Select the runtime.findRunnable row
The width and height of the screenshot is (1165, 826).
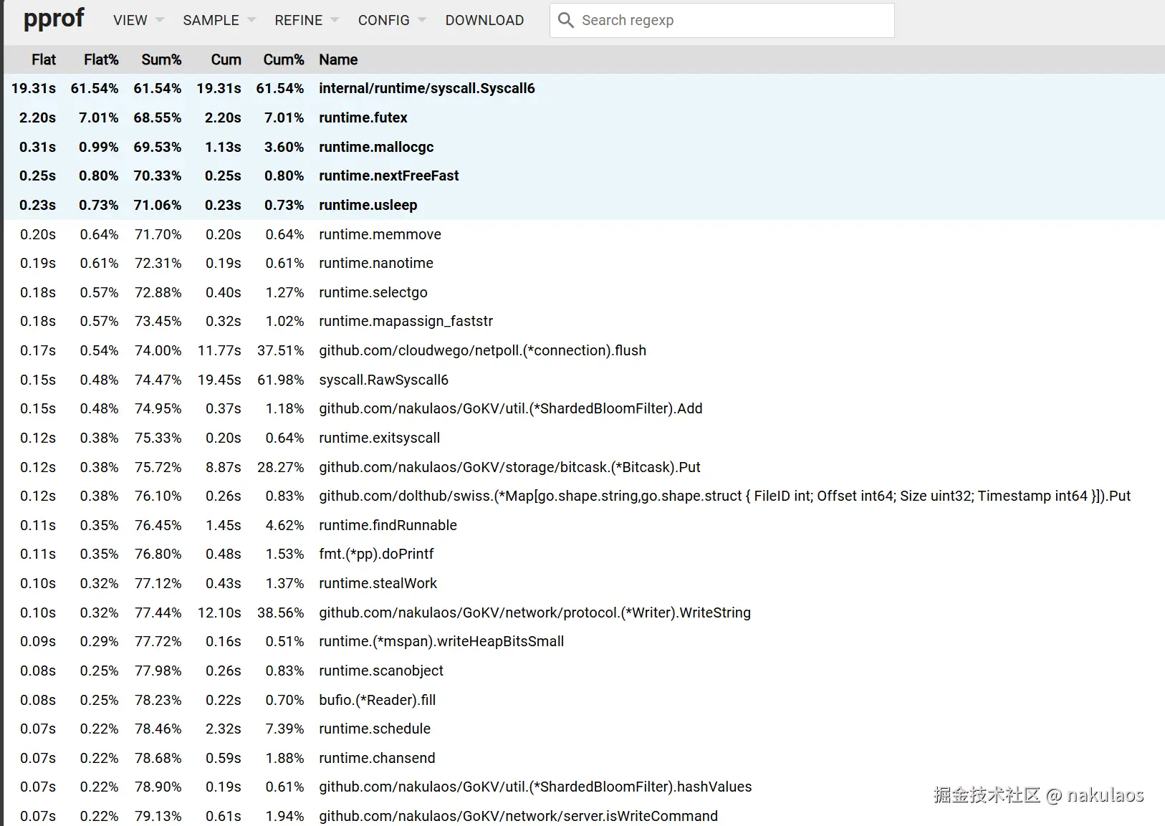388,525
